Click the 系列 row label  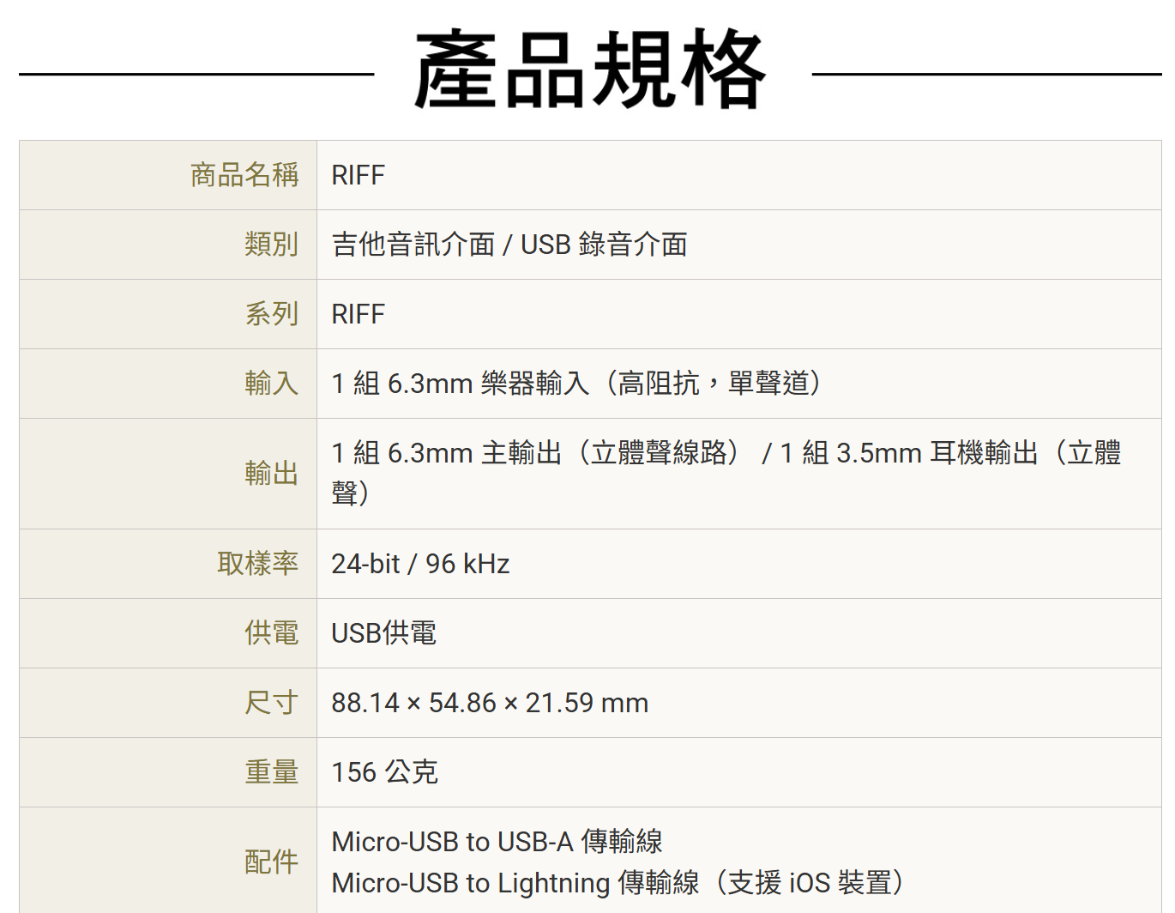(x=271, y=314)
